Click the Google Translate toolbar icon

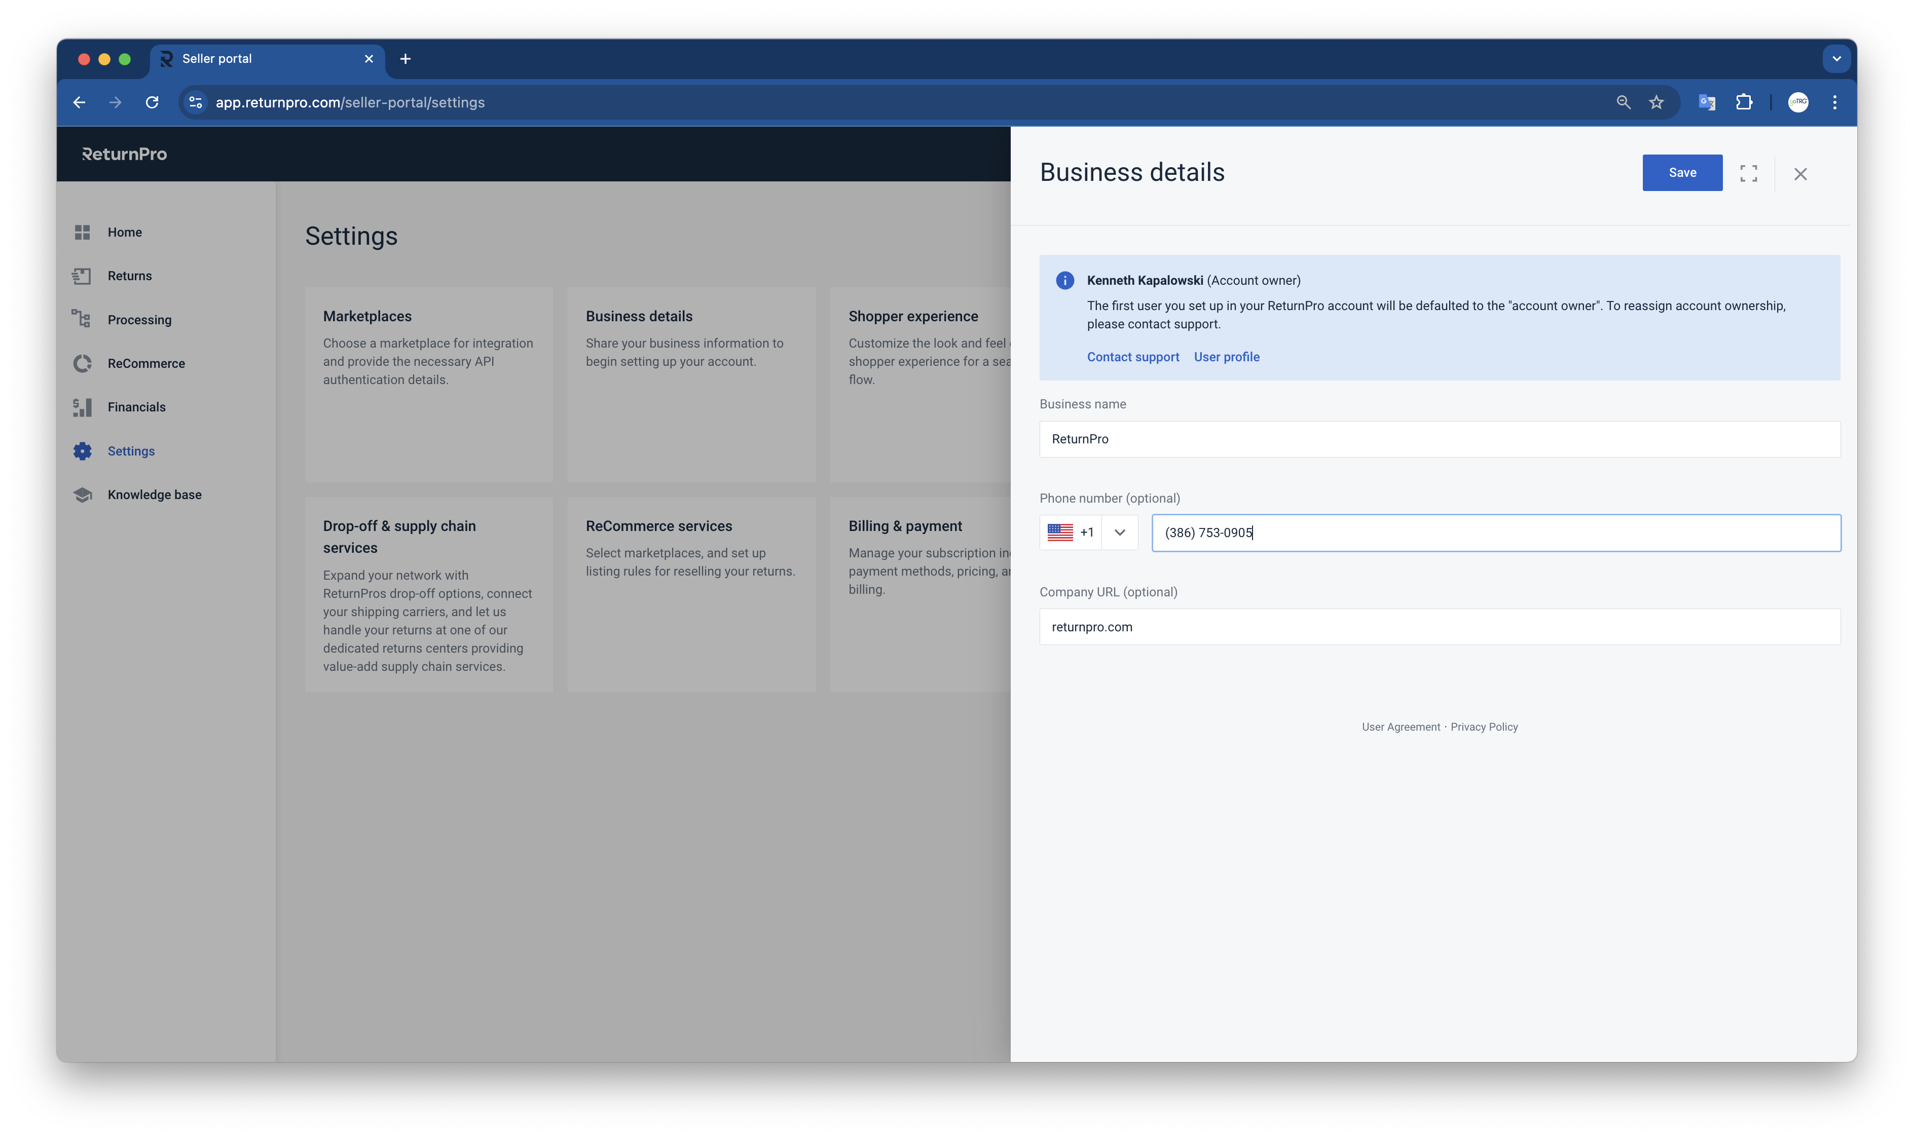[1706, 103]
